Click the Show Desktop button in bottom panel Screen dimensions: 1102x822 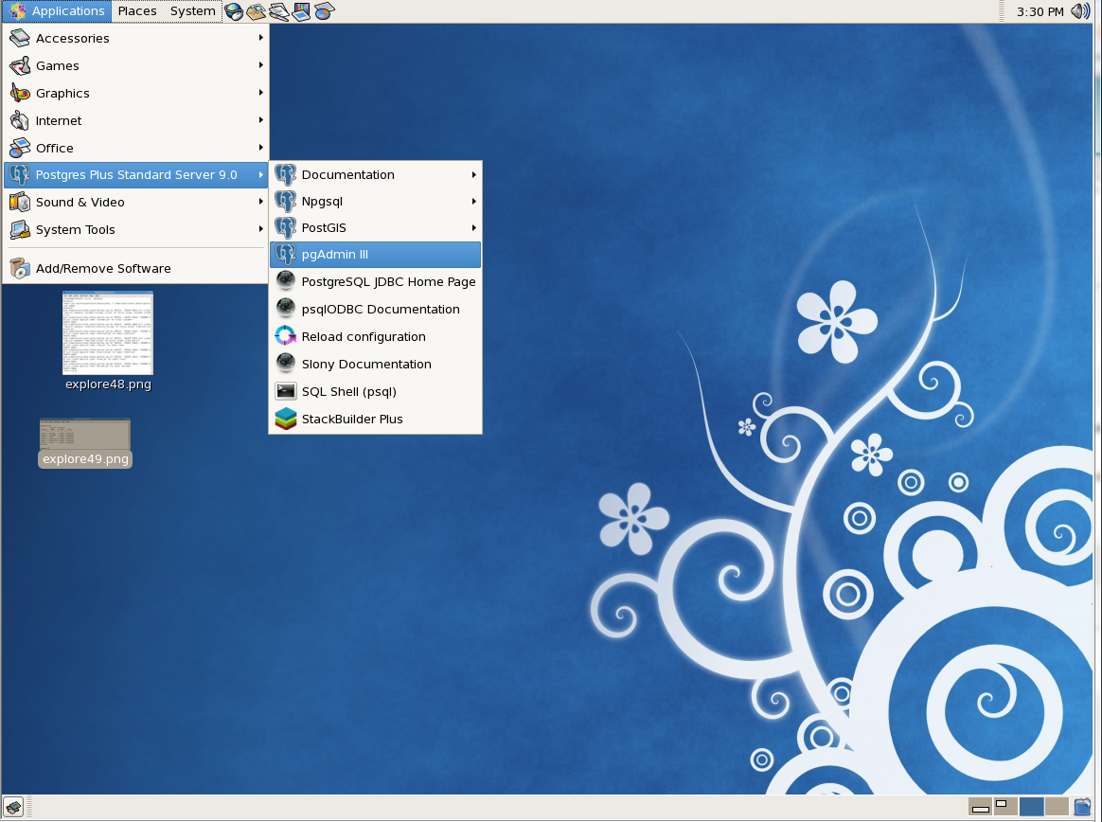pos(13,807)
